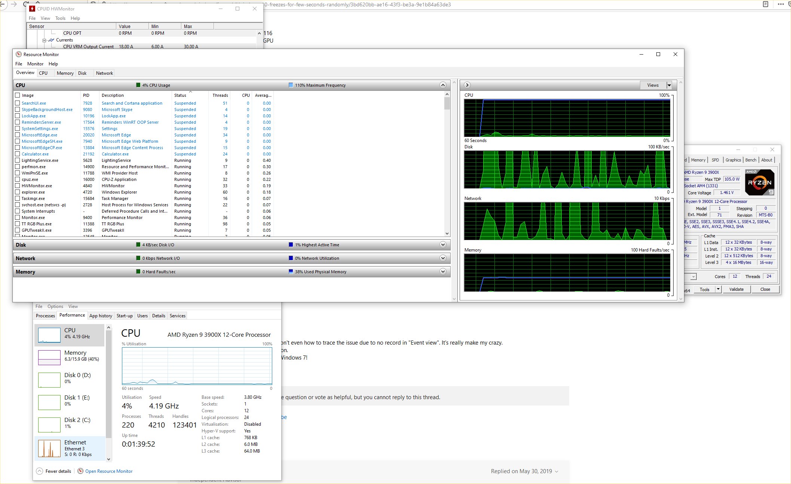Sort processes by the Threads column header
791x484 pixels.
pyautogui.click(x=220, y=95)
